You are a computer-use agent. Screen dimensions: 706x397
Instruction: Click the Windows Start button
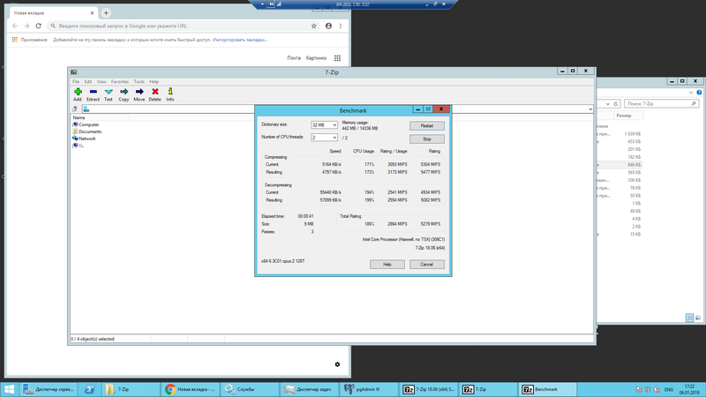click(x=10, y=389)
